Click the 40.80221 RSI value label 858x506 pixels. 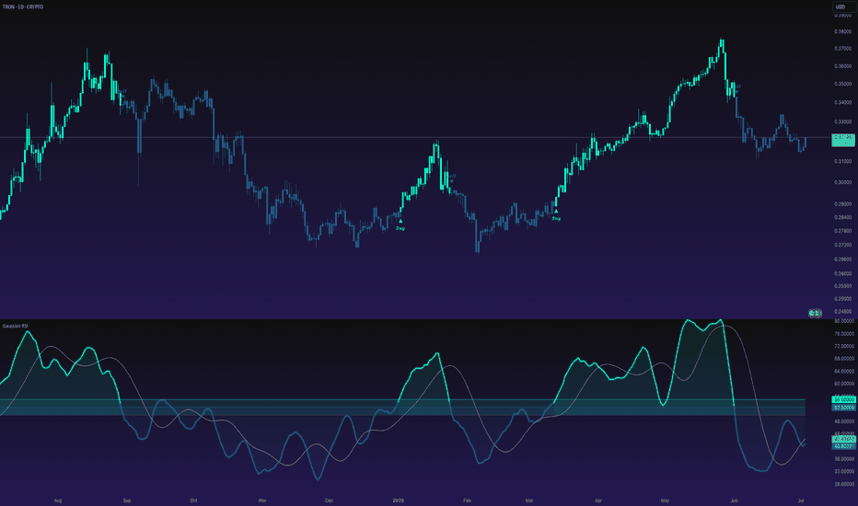(x=843, y=446)
